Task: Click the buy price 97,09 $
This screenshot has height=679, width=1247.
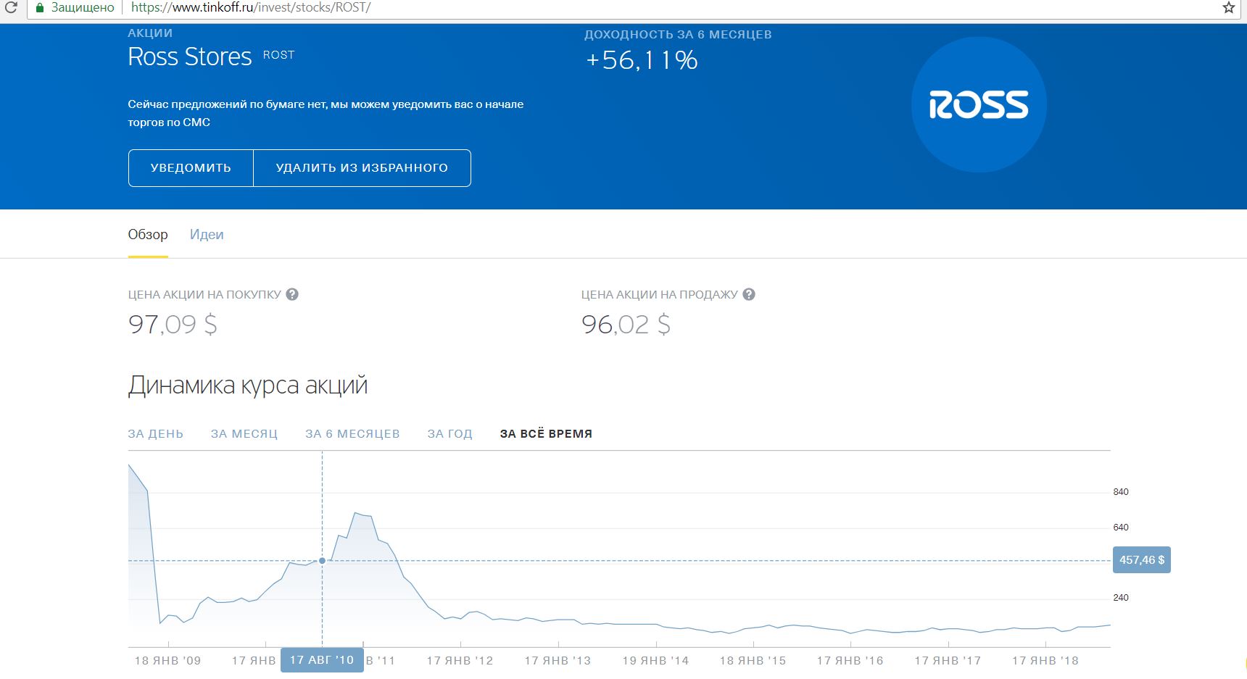Action: coord(173,325)
